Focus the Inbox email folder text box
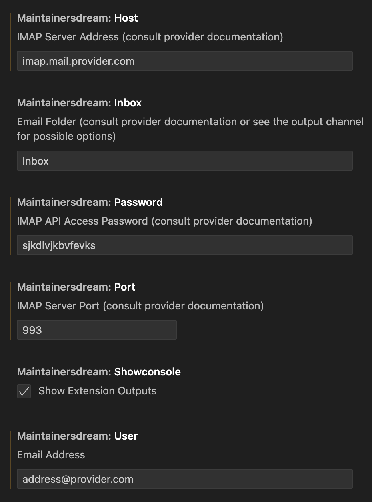 pyautogui.click(x=184, y=161)
